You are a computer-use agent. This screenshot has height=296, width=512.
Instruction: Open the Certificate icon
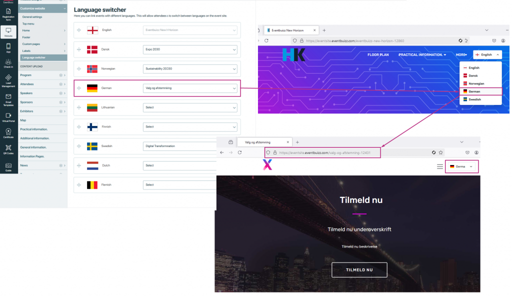(x=8, y=133)
